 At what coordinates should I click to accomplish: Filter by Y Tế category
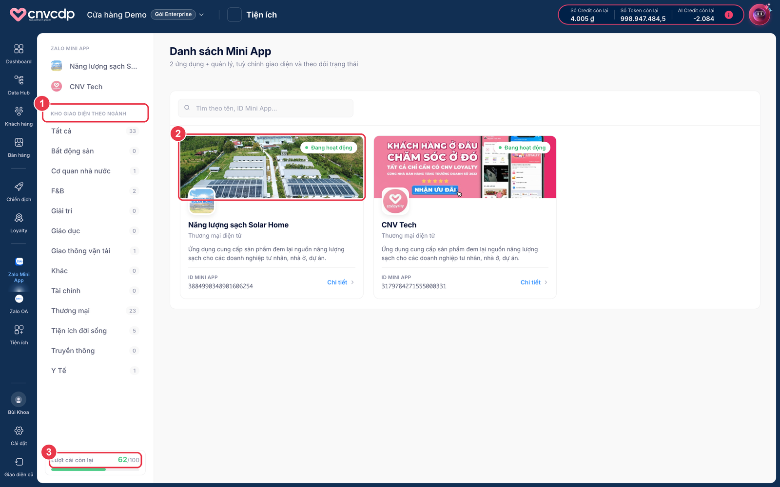pyautogui.click(x=95, y=371)
